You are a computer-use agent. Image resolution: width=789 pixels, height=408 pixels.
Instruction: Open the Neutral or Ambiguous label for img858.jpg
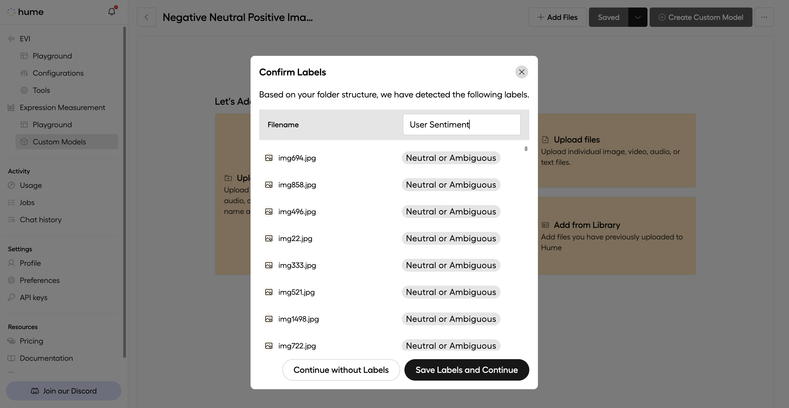coord(451,185)
